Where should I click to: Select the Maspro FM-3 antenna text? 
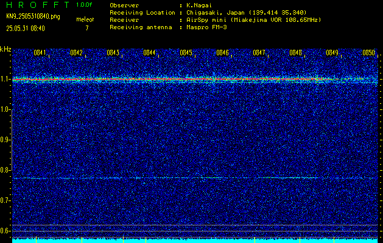[206, 27]
